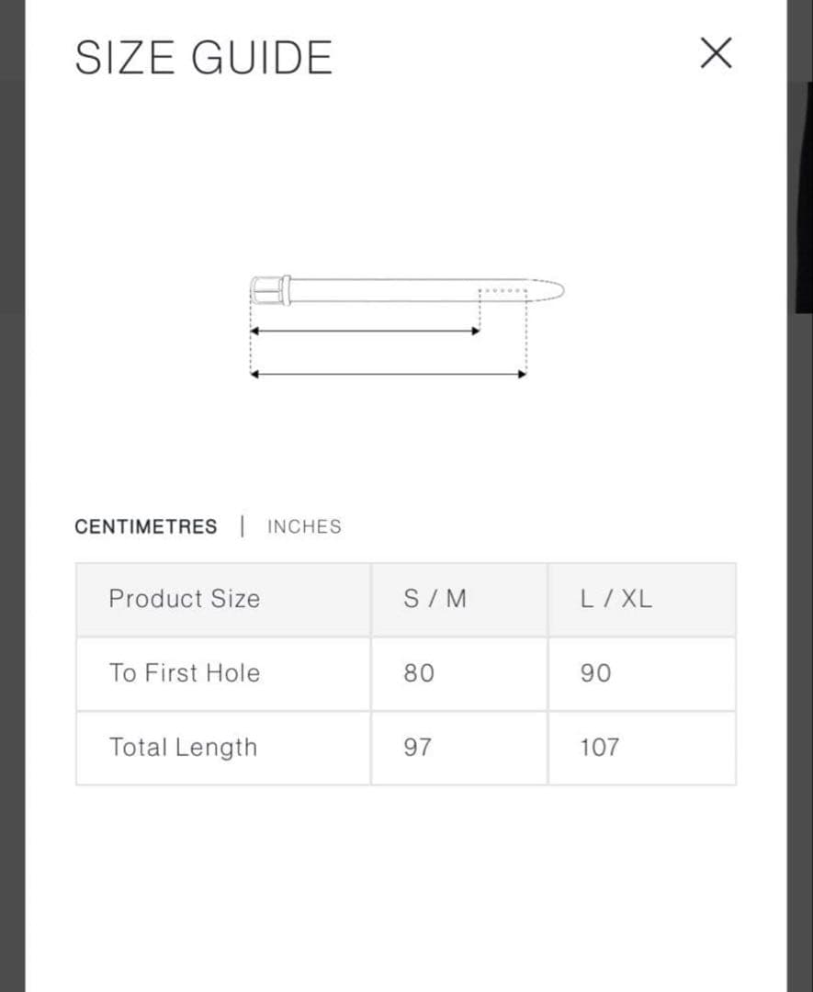Click the value 107 in the table
This screenshot has width=813, height=992.
[599, 748]
